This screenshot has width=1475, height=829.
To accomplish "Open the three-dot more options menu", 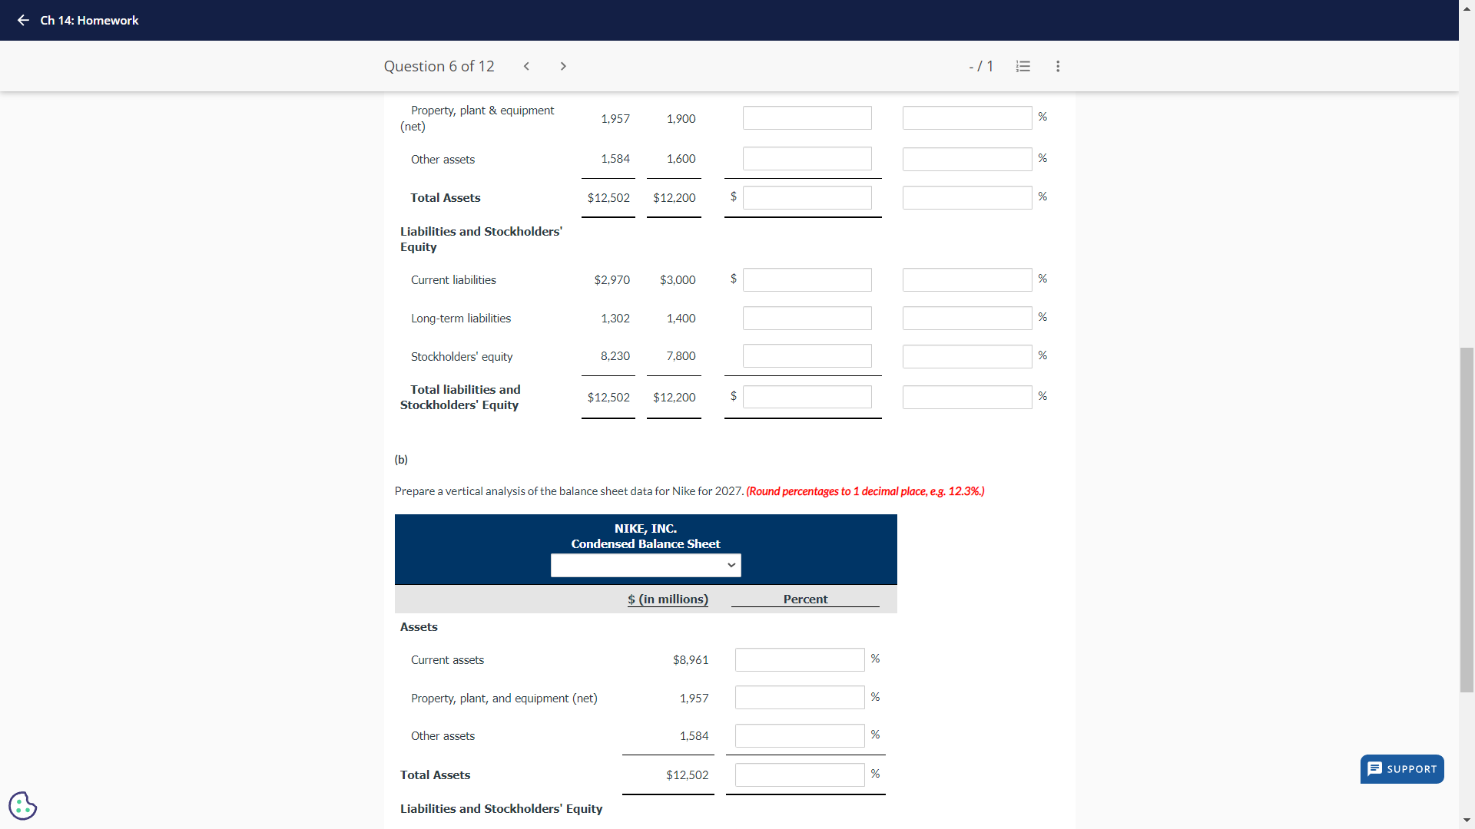I will coord(1058,66).
